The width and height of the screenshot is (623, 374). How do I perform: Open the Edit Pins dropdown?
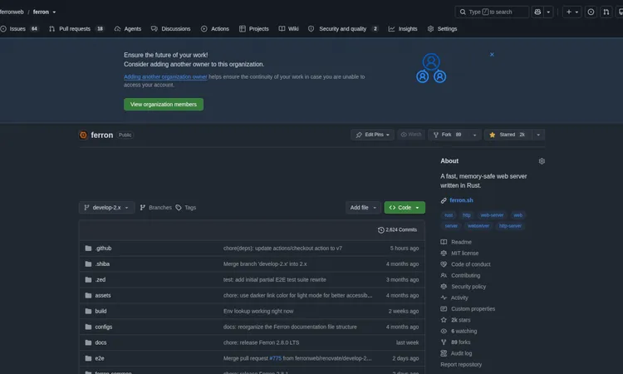click(x=372, y=135)
